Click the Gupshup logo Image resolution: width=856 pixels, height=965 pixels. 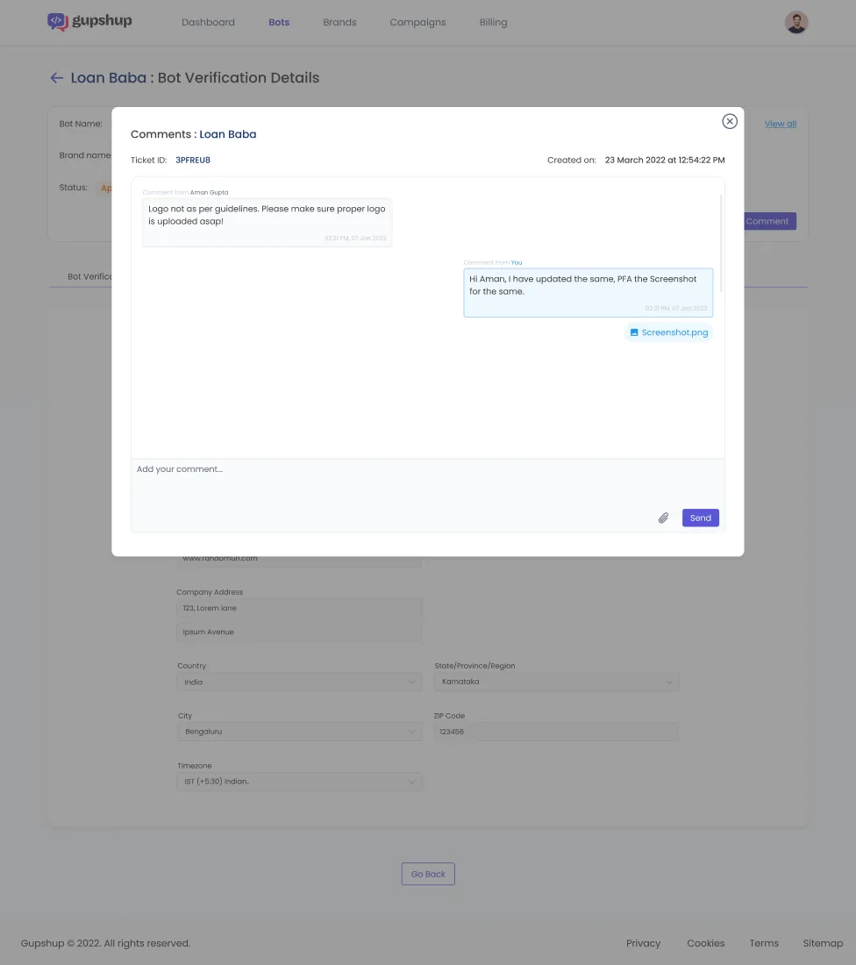(89, 22)
